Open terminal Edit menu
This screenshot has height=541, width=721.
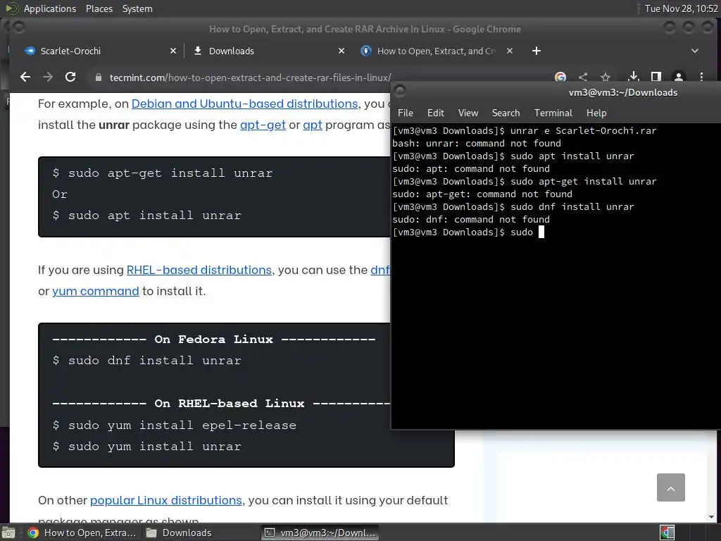click(x=435, y=113)
